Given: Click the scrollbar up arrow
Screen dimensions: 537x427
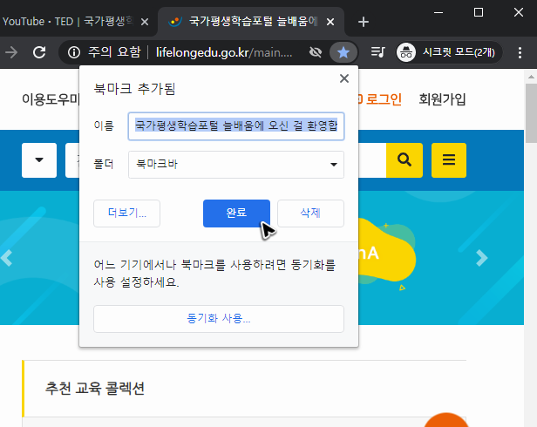Looking at the screenshot, I should [531, 77].
